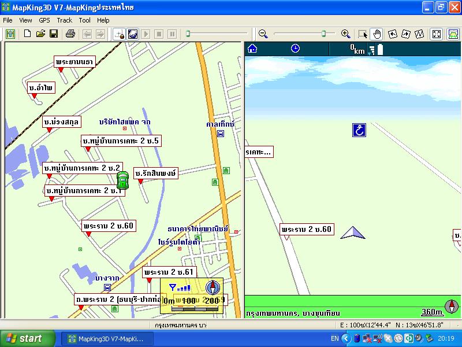This screenshot has height=347, width=462.
Task: Click the zoom out magnifier icon
Action: 263,34
